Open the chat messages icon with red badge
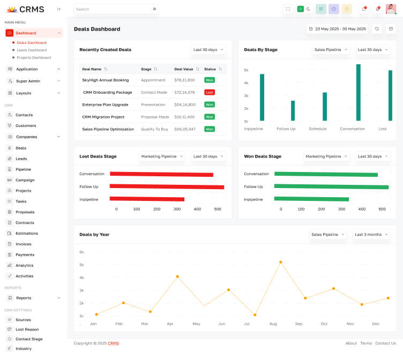Screen dimensions: 403x352 click(364, 9)
